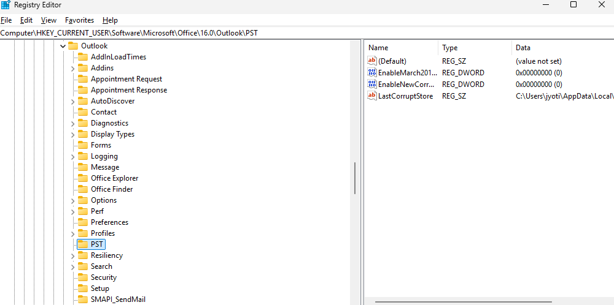Click the 0x00000000 (0) data of EnableMarch201... row
The image size is (614, 305).
point(539,73)
